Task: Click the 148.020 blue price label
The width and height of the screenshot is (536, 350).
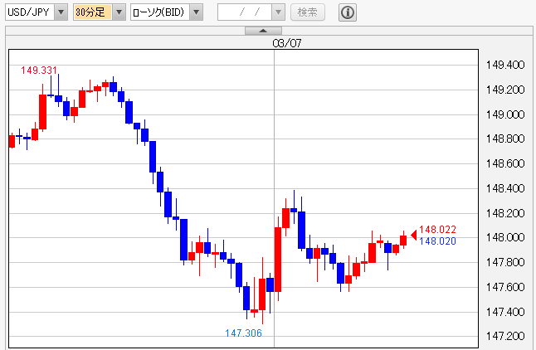Action: (x=437, y=241)
